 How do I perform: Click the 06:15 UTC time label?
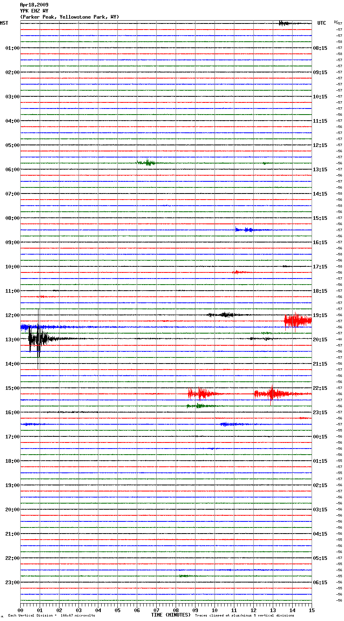(320, 583)
